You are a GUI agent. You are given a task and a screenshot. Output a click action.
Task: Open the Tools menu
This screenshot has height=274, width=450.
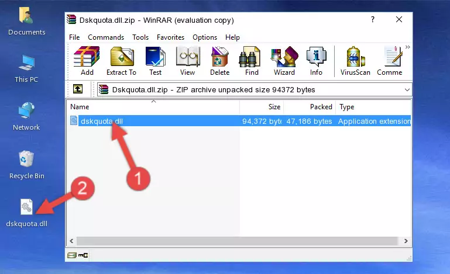[140, 37]
